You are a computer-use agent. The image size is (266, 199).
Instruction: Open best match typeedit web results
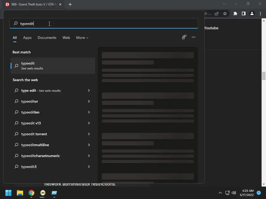pos(53,66)
